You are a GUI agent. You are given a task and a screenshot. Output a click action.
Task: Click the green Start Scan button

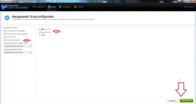(186, 101)
